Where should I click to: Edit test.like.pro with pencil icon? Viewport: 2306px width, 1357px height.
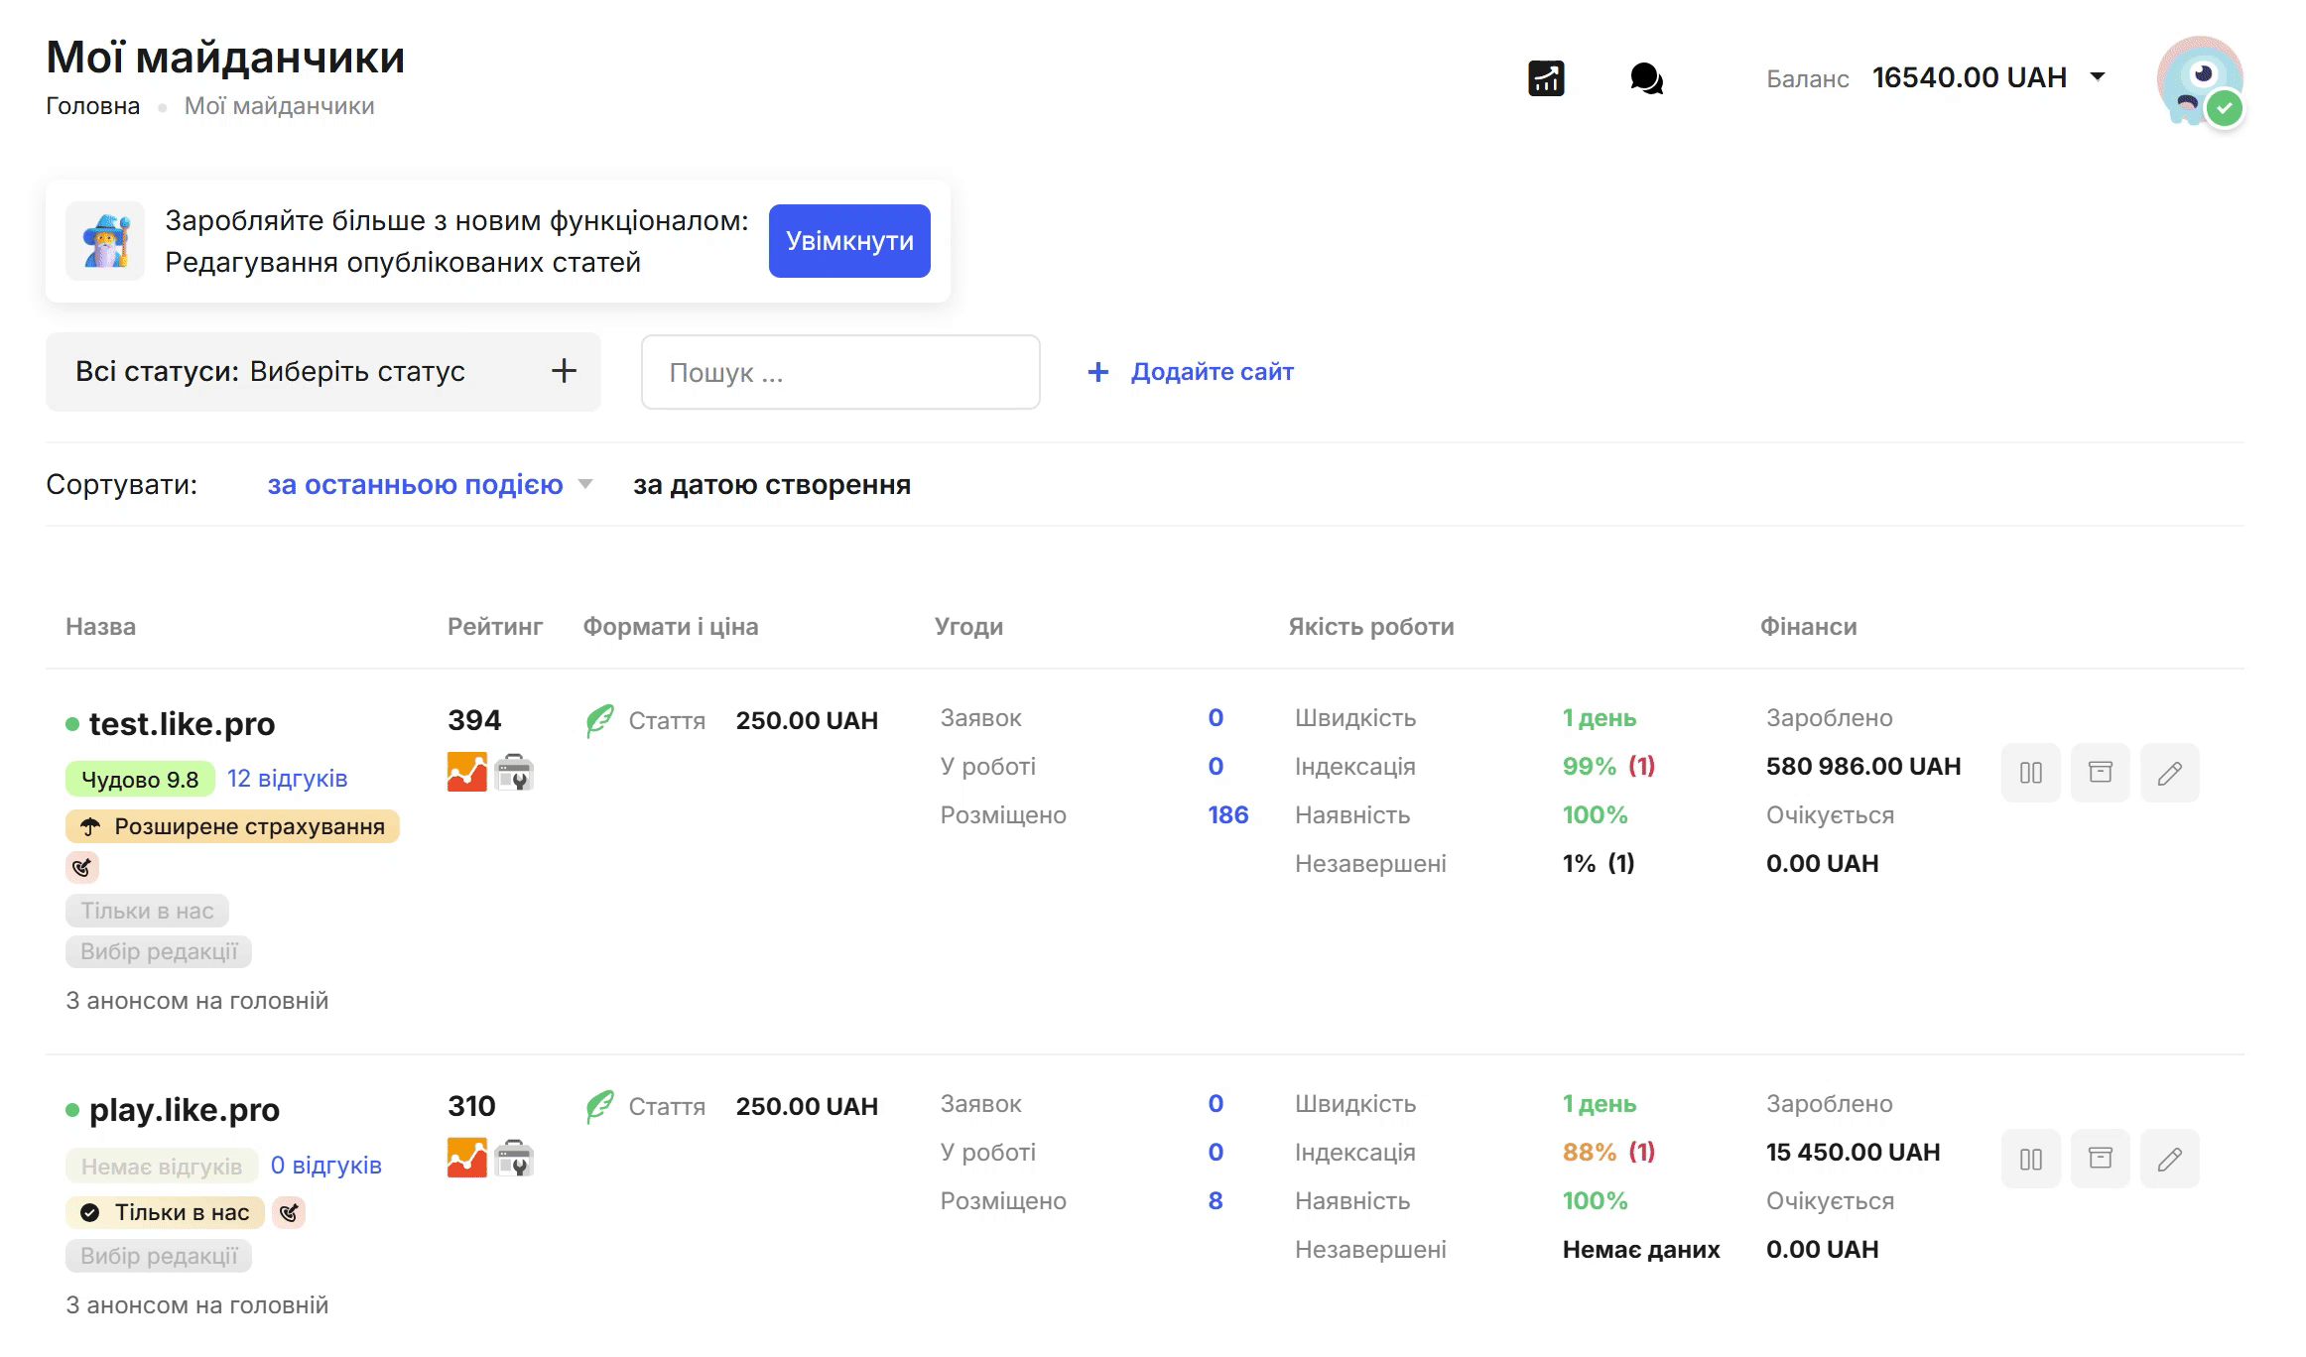click(2169, 773)
